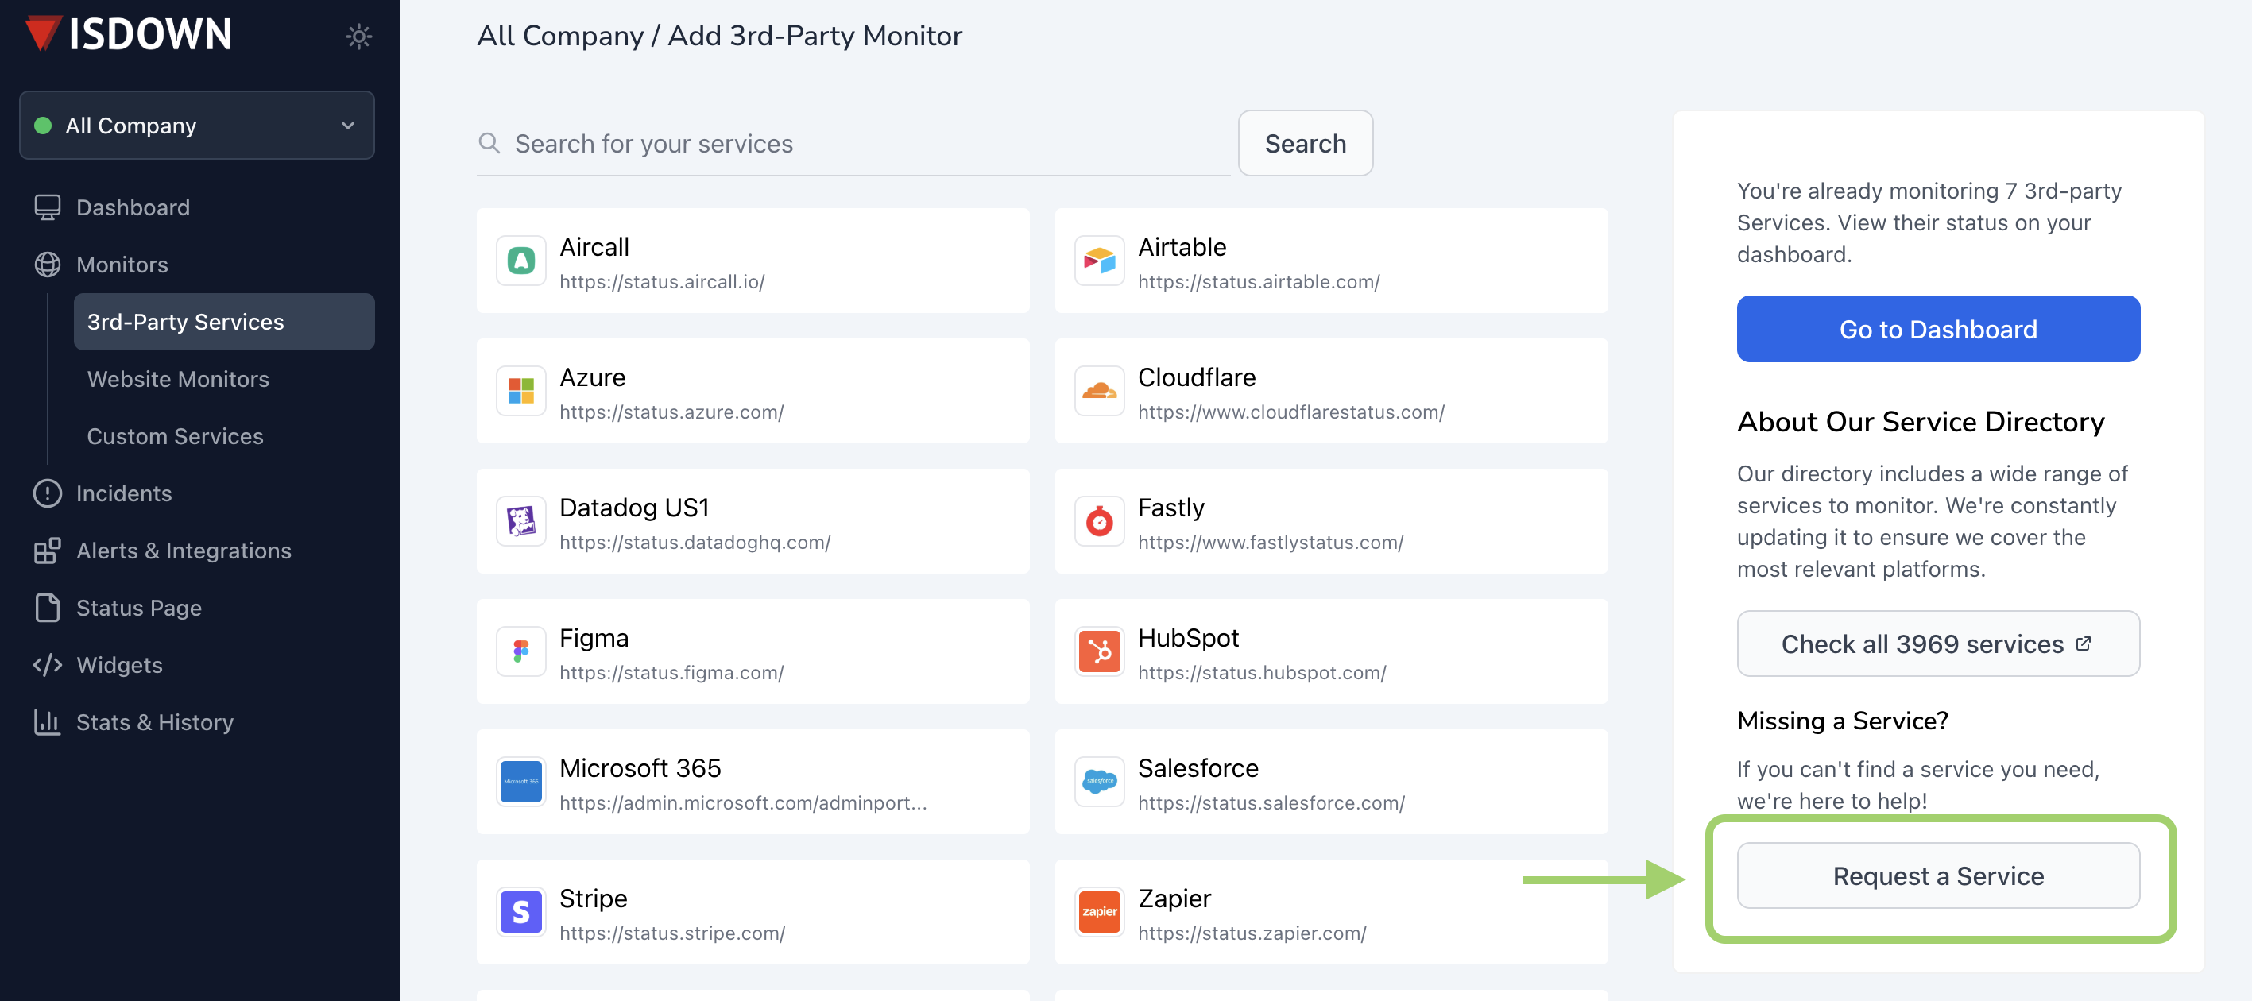Click the Stats & History chart icon
The height and width of the screenshot is (1001, 2252).
point(47,722)
